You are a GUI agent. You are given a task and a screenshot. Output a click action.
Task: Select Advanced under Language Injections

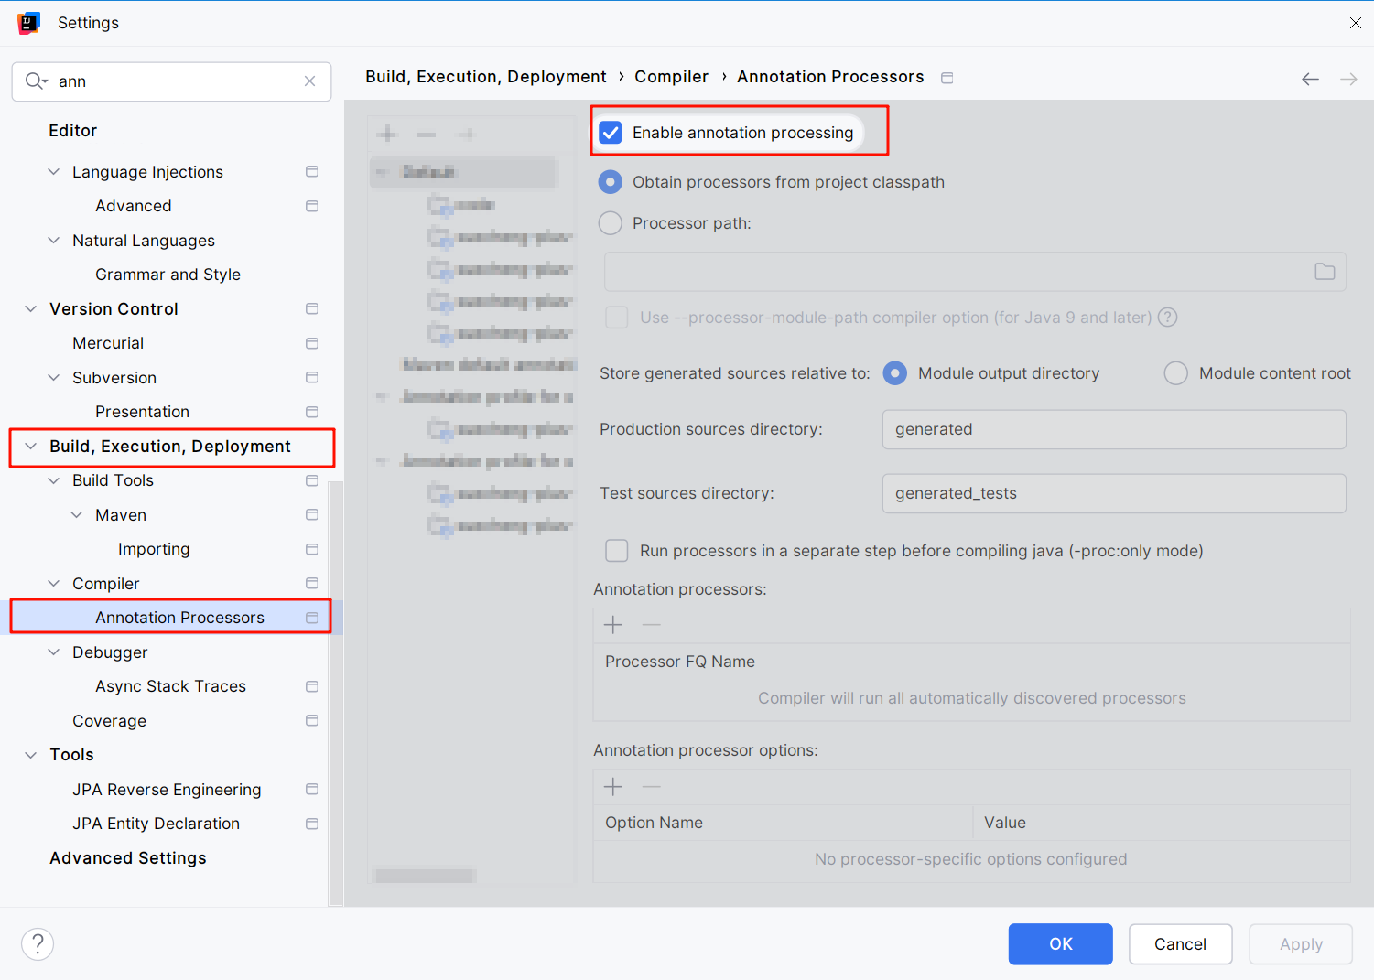(133, 206)
